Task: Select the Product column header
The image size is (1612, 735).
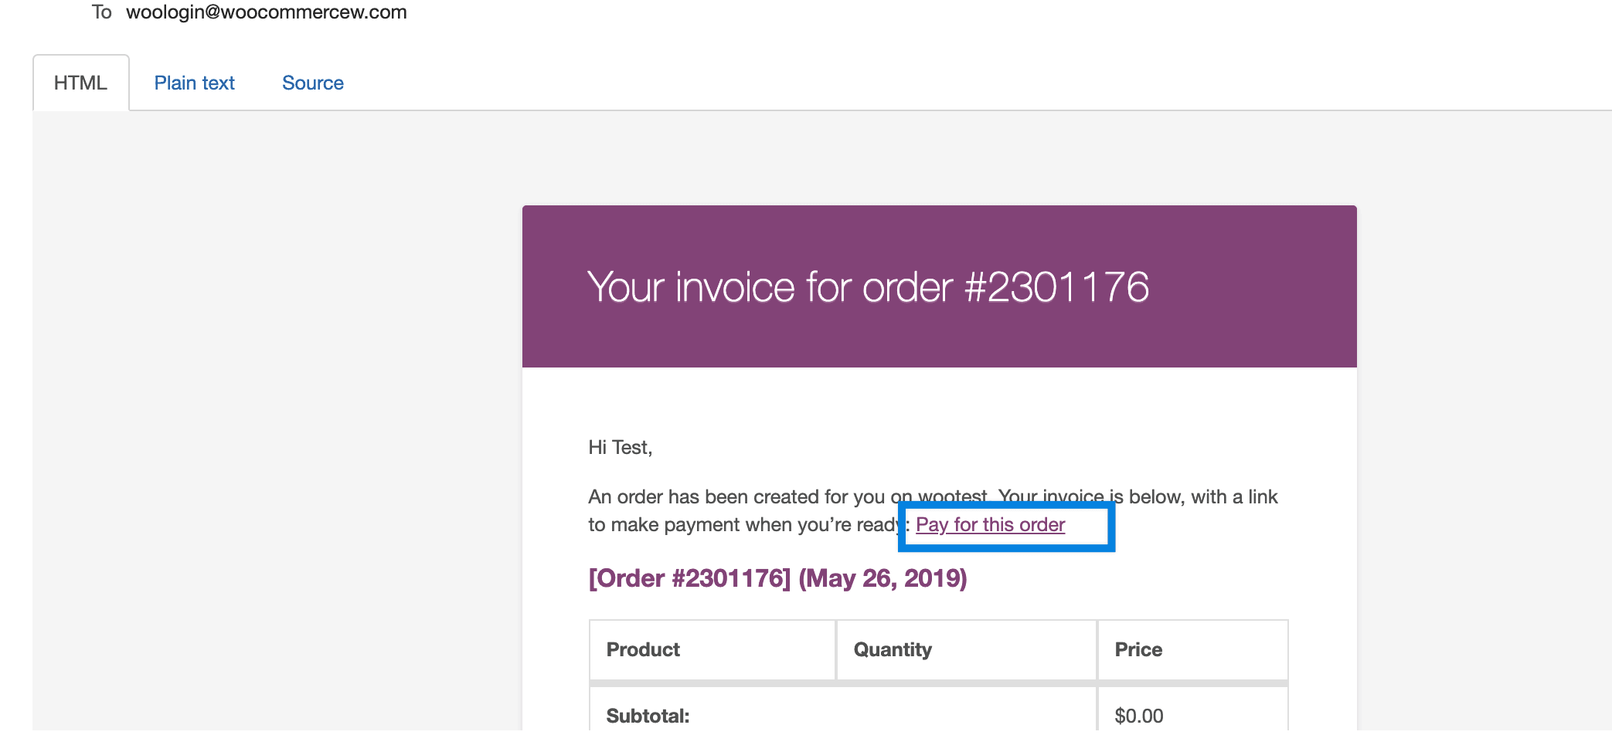Action: click(643, 650)
